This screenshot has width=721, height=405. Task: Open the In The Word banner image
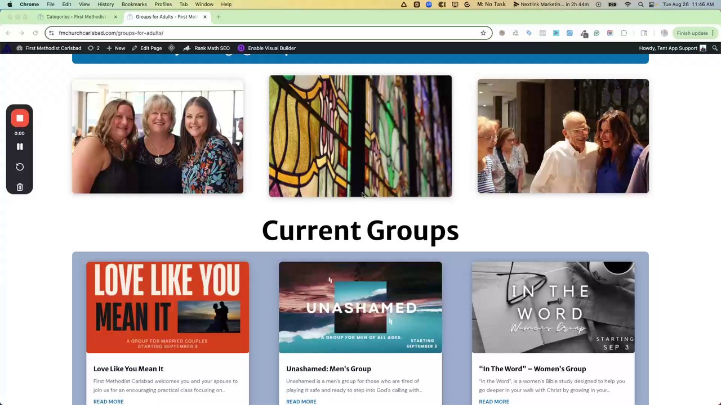point(553,308)
